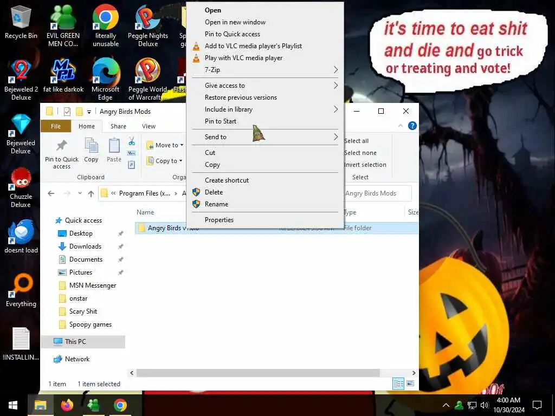The image size is (555, 416).
Task: Click the volume speaker tray icon
Action: [x=485, y=405]
